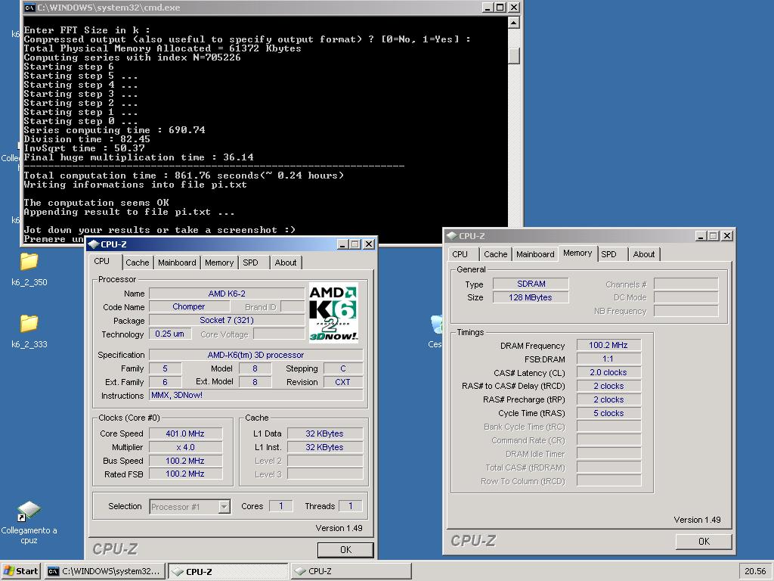774x581 pixels.
Task: Click the Technology 0.25 um field
Action: [169, 334]
